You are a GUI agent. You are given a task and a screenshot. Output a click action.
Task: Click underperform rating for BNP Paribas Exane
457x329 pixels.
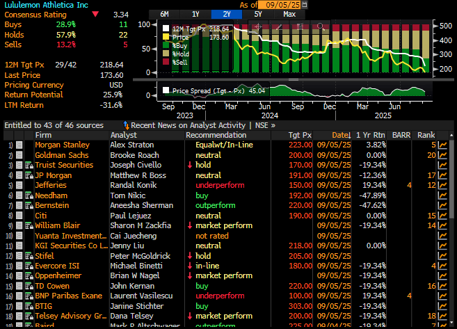[220, 296]
